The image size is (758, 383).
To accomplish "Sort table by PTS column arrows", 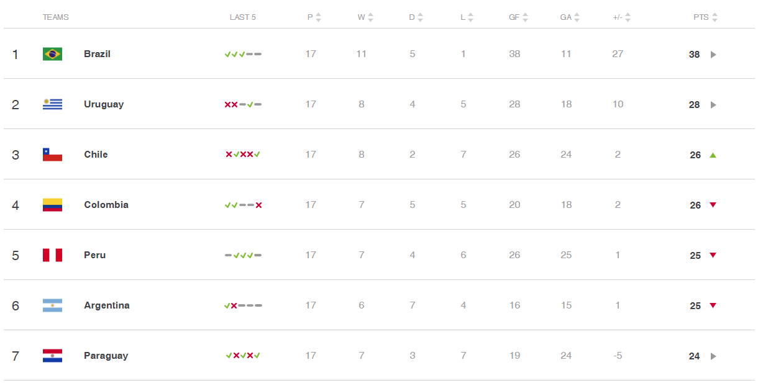I will (715, 17).
